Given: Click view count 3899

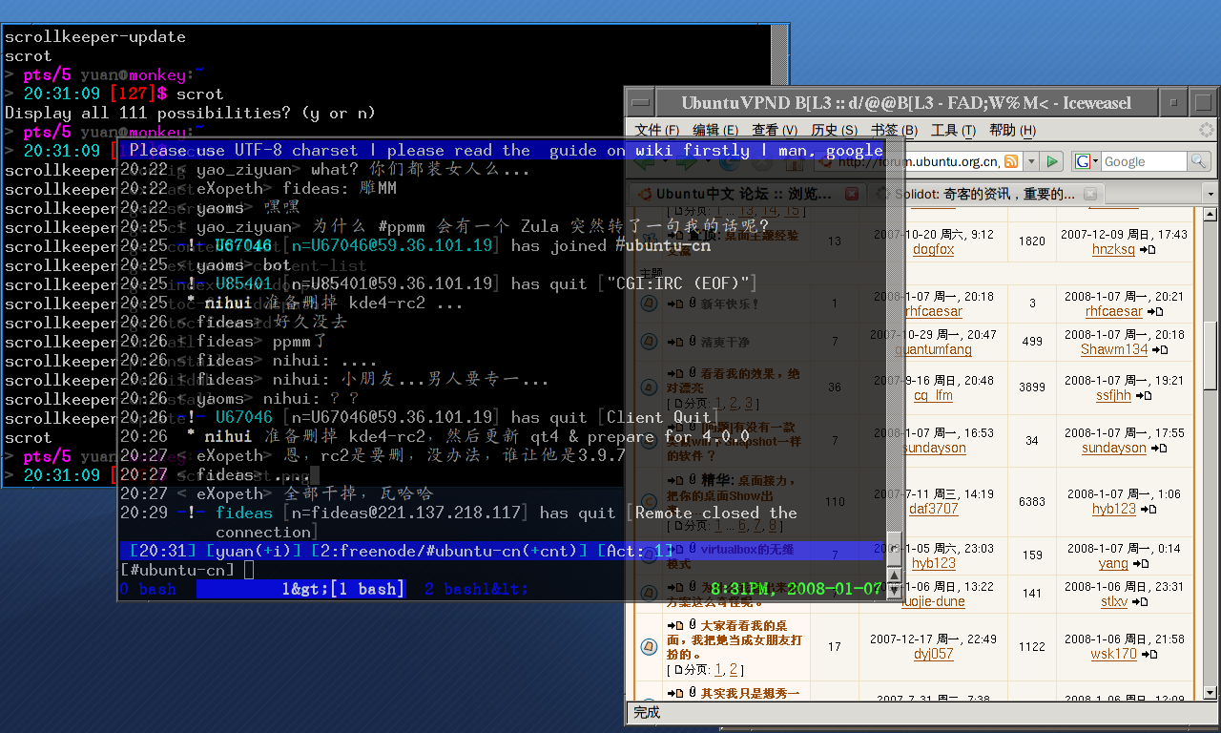Looking at the screenshot, I should tap(1032, 387).
